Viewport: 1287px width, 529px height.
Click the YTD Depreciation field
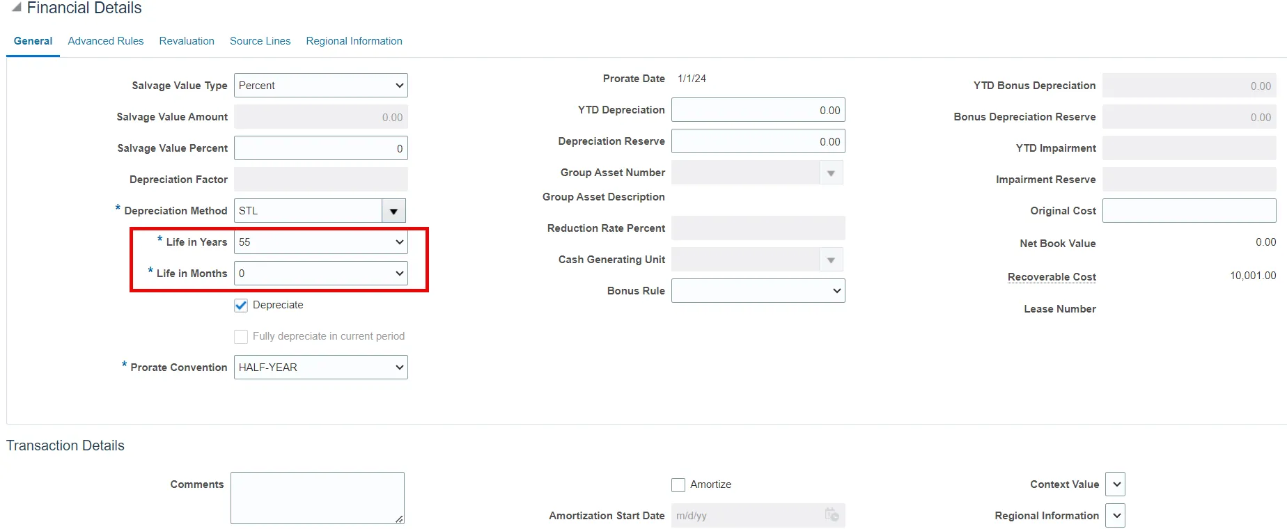758,110
